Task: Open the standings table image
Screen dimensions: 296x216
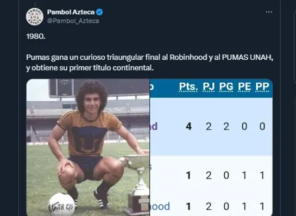Action: coord(211,147)
